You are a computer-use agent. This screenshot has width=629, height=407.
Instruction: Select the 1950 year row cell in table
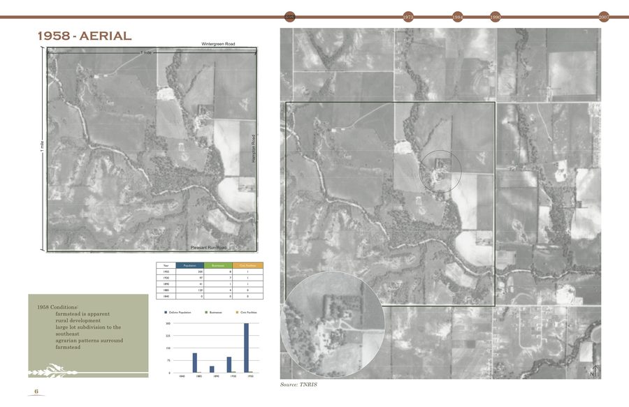(x=166, y=272)
